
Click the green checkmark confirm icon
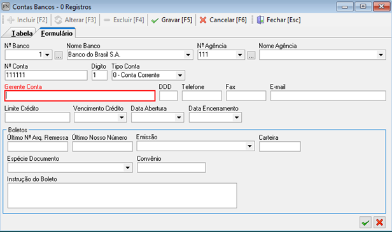click(x=365, y=222)
